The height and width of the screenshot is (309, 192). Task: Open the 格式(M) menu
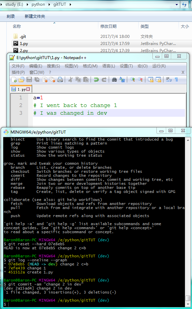pos(90,66)
